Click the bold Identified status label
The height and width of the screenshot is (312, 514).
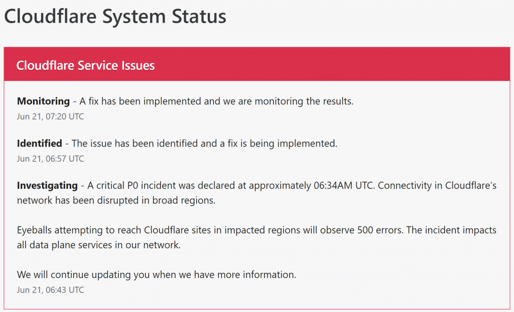(x=39, y=143)
